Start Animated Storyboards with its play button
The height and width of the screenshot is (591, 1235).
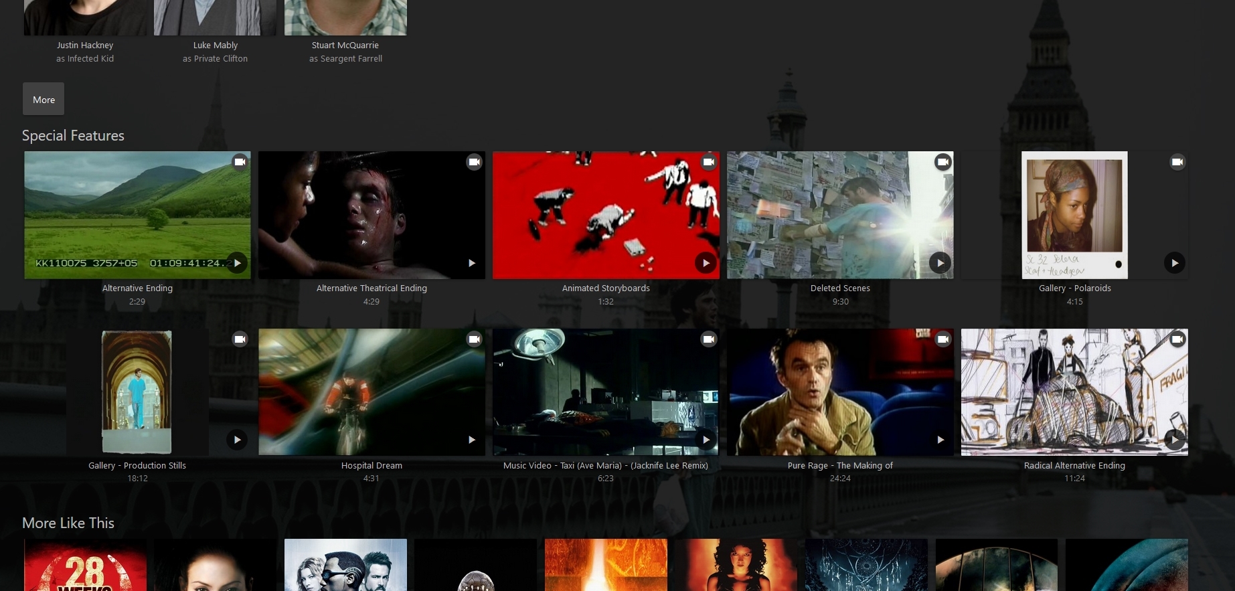(706, 262)
